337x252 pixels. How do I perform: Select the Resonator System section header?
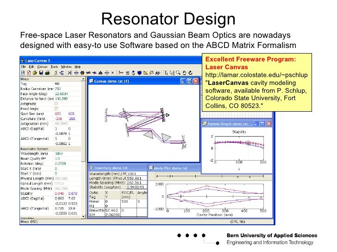click(50, 149)
